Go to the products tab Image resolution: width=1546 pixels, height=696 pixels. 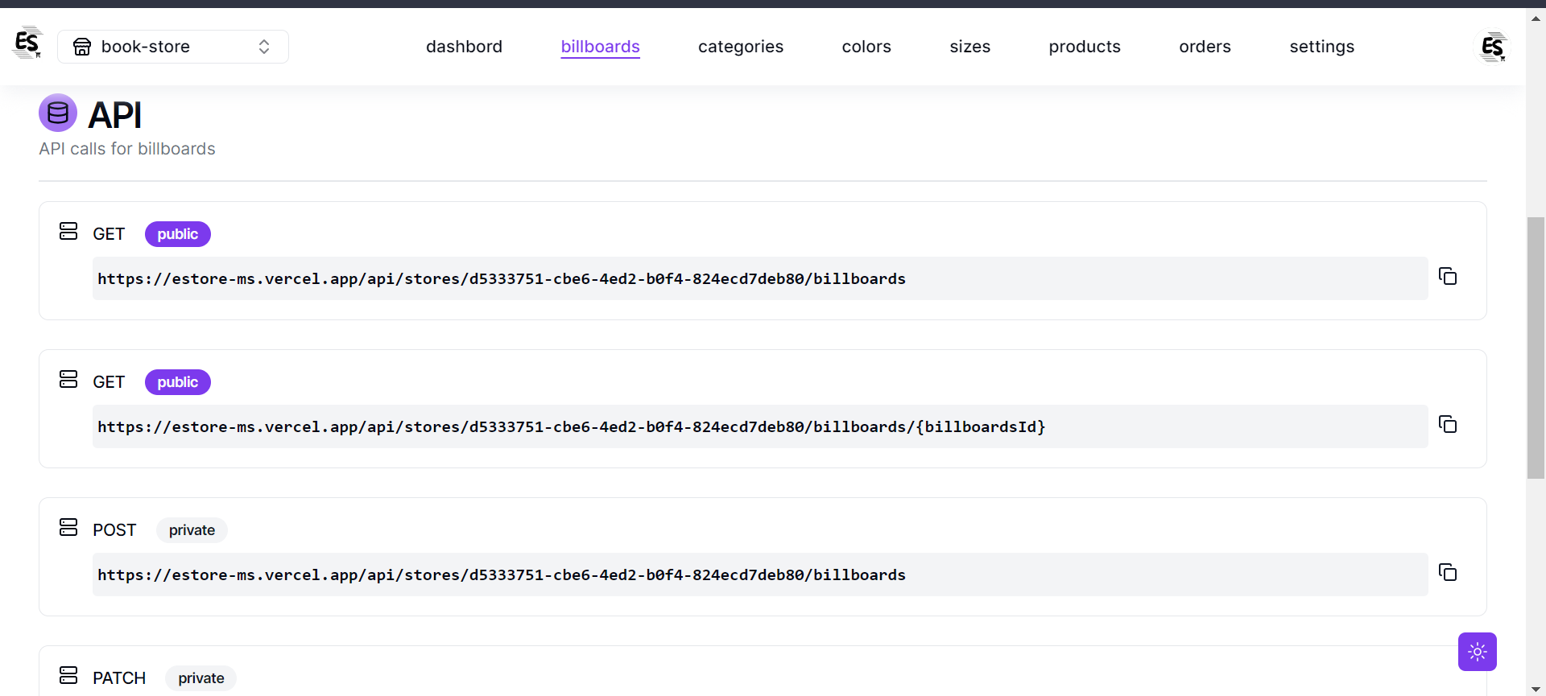pyautogui.click(x=1084, y=47)
